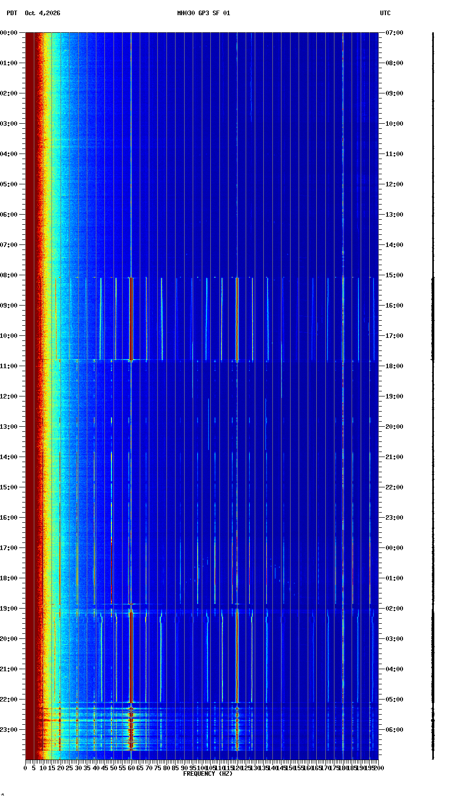
Task: Click 12:00 on the UTC time axis
Action: point(394,184)
